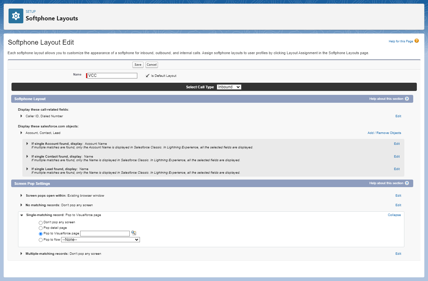Click the Softphone Layout section help icon
428x281 pixels.
tap(407, 99)
